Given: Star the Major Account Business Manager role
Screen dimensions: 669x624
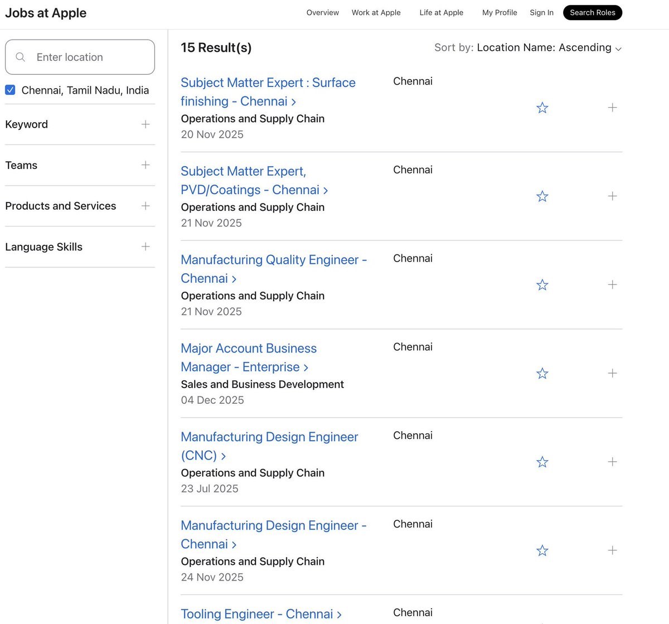Looking at the screenshot, I should click(x=542, y=374).
